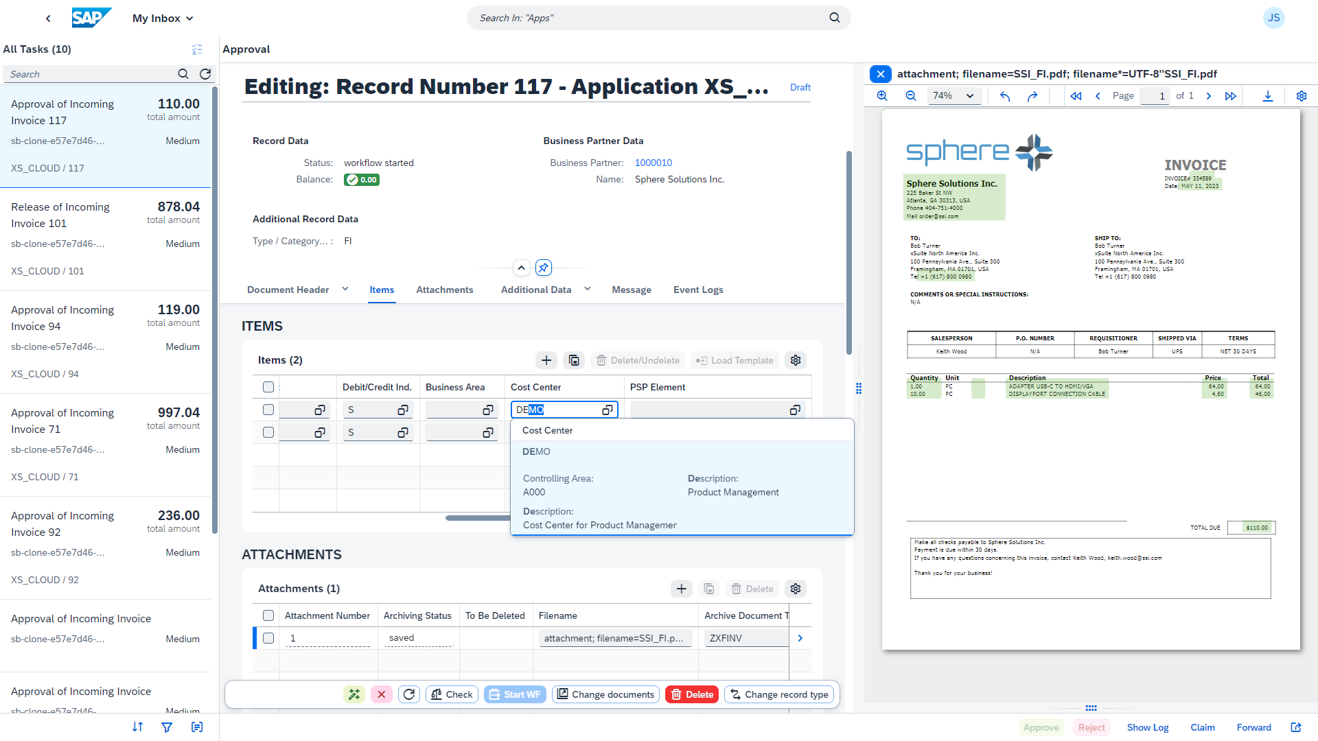Tick the first item row checkbox
Screen dimensions: 1318x741
pyautogui.click(x=268, y=410)
